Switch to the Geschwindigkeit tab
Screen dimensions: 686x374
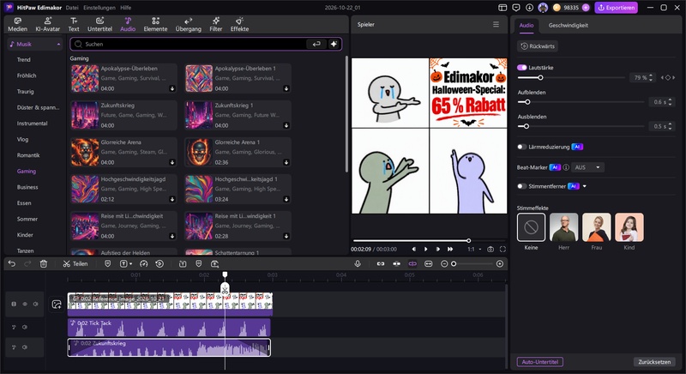(568, 26)
